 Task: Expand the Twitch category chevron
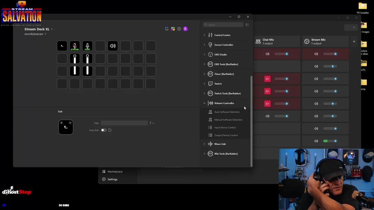(x=204, y=84)
